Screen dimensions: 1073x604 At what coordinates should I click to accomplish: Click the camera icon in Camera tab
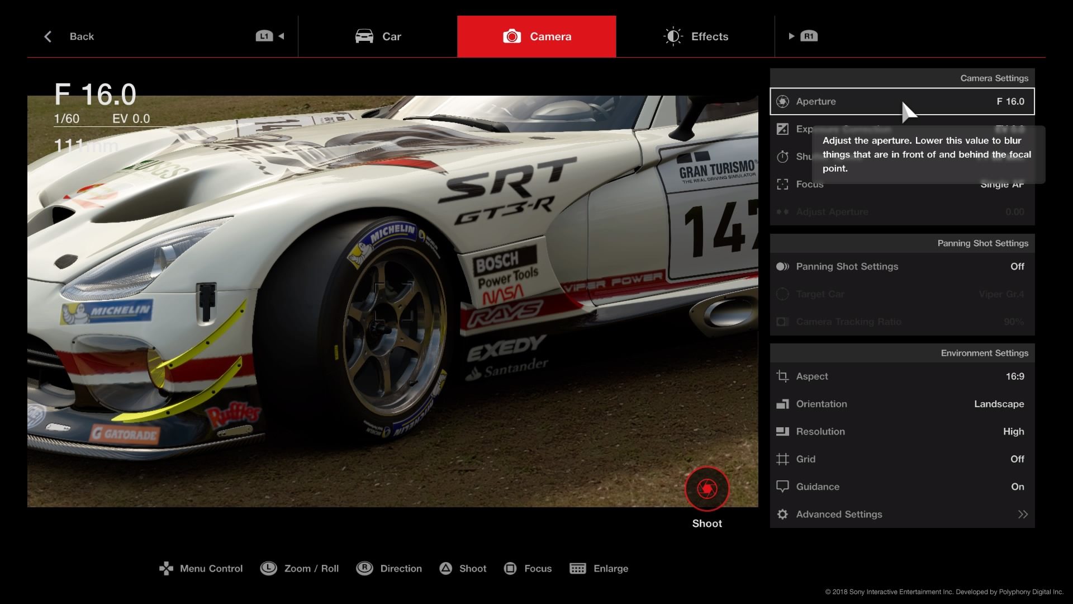tap(512, 36)
